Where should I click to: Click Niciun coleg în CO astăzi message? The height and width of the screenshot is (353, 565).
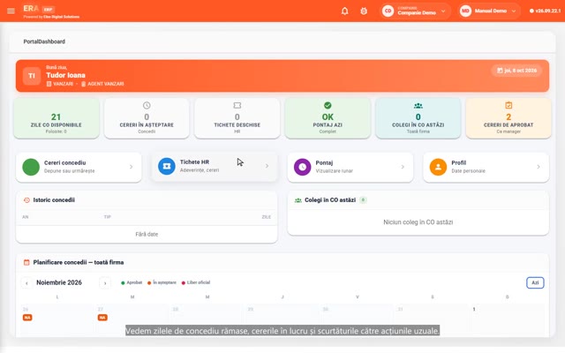tap(418, 222)
